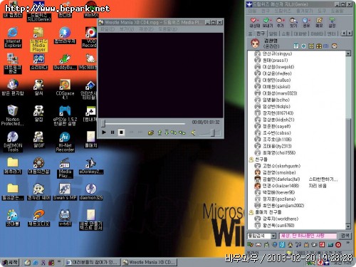The image size is (356, 267).
Task: Select friend sayelf in the list
Action: click(x=273, y=126)
